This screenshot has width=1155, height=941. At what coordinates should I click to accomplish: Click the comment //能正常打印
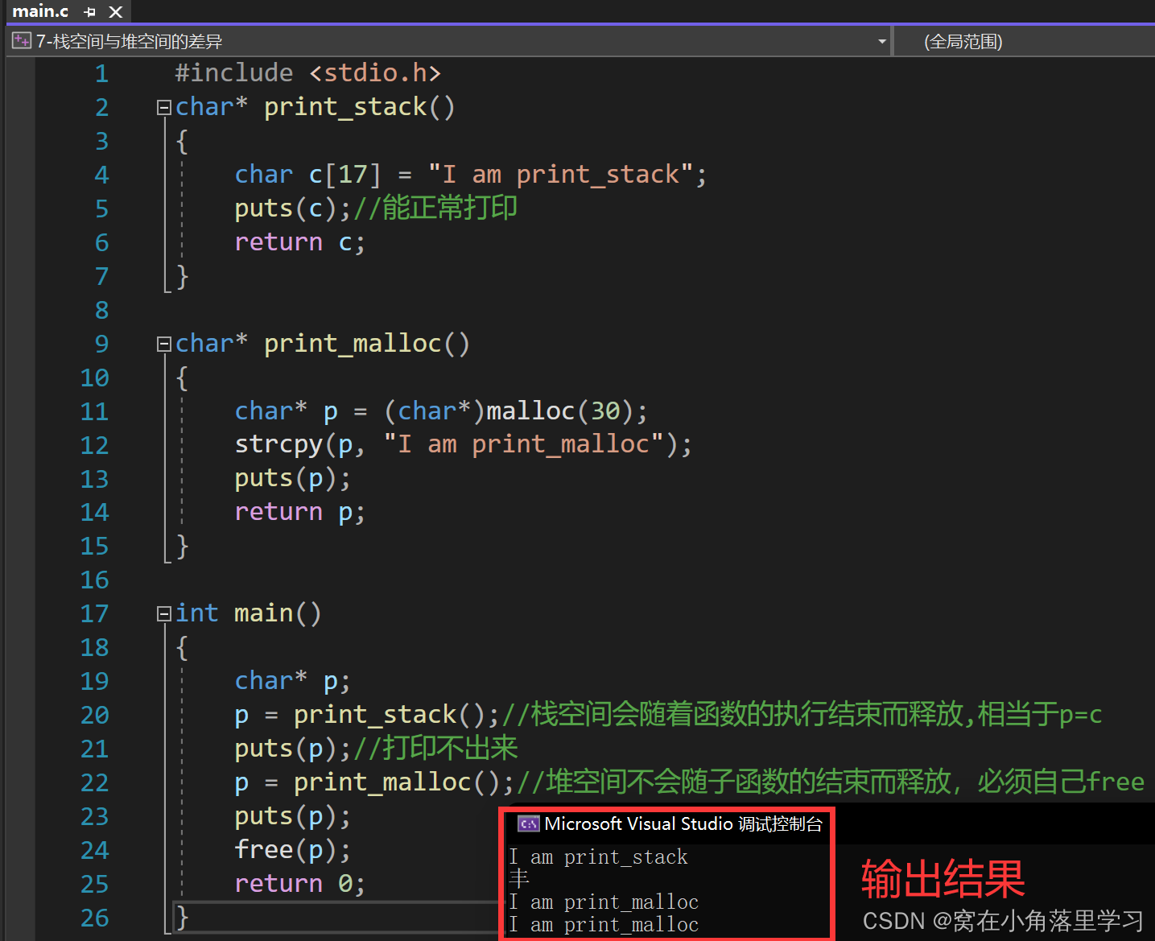click(435, 208)
